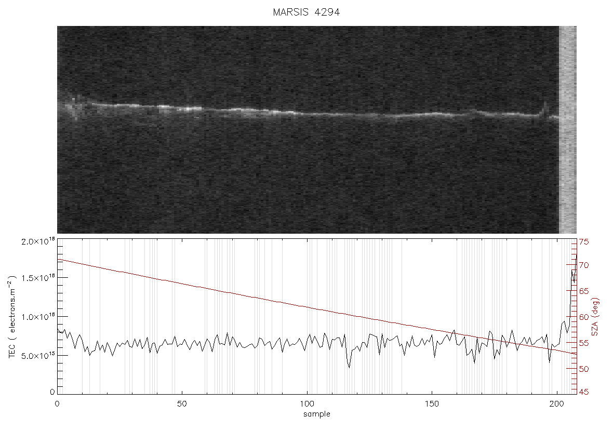Click the SZA tick label 45
The height and width of the screenshot is (431, 613).
(x=584, y=392)
